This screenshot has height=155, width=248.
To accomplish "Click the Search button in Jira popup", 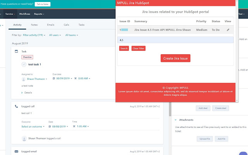I will coord(124,48).
